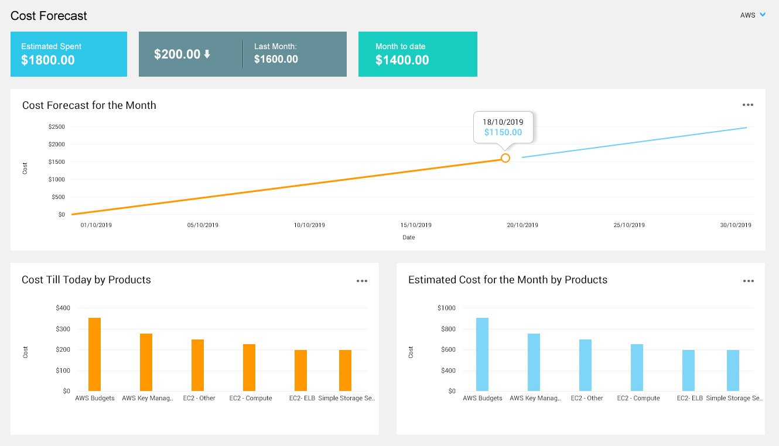Click orange Simple Storage Se.. bar
This screenshot has height=446, width=779.
(x=345, y=370)
